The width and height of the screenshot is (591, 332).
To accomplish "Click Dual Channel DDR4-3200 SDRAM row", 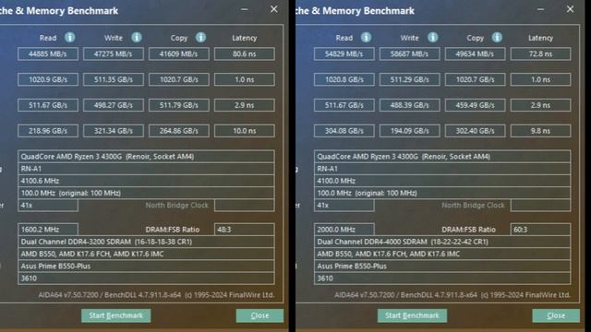I will coord(146,242).
